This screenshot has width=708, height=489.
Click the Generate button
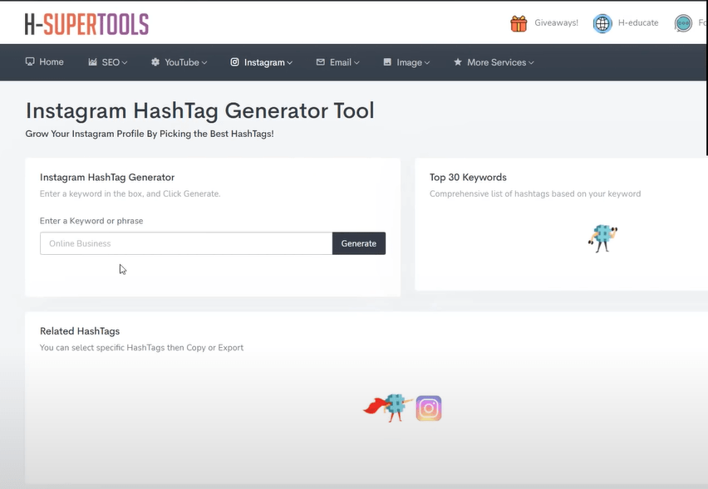pos(358,242)
